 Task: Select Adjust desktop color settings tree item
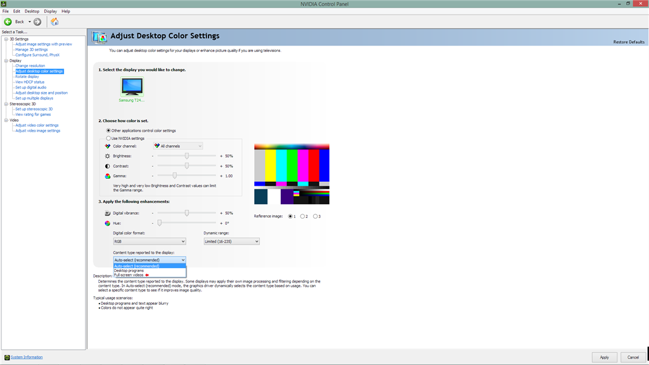(39, 71)
